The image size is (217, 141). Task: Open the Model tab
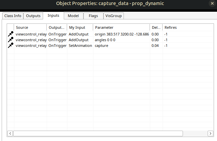pyautogui.click(x=73, y=16)
